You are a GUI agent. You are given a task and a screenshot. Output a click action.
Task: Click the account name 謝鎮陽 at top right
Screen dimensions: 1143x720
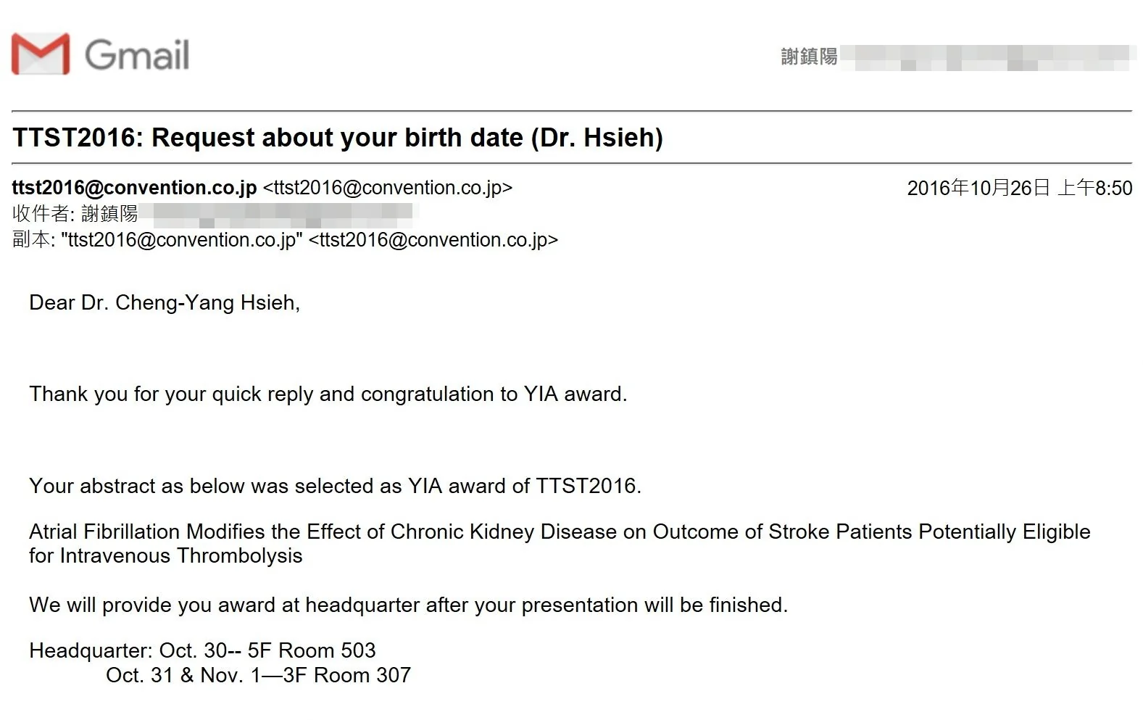(x=809, y=57)
